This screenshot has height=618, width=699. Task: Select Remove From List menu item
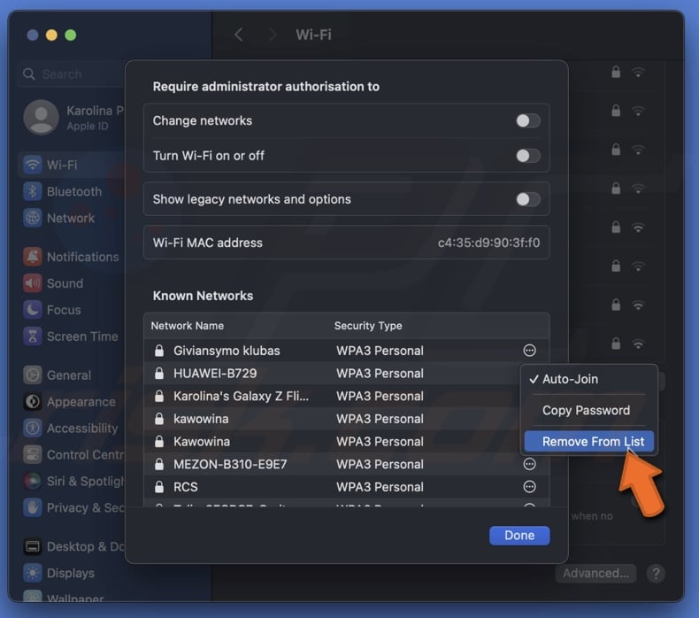pyautogui.click(x=589, y=441)
